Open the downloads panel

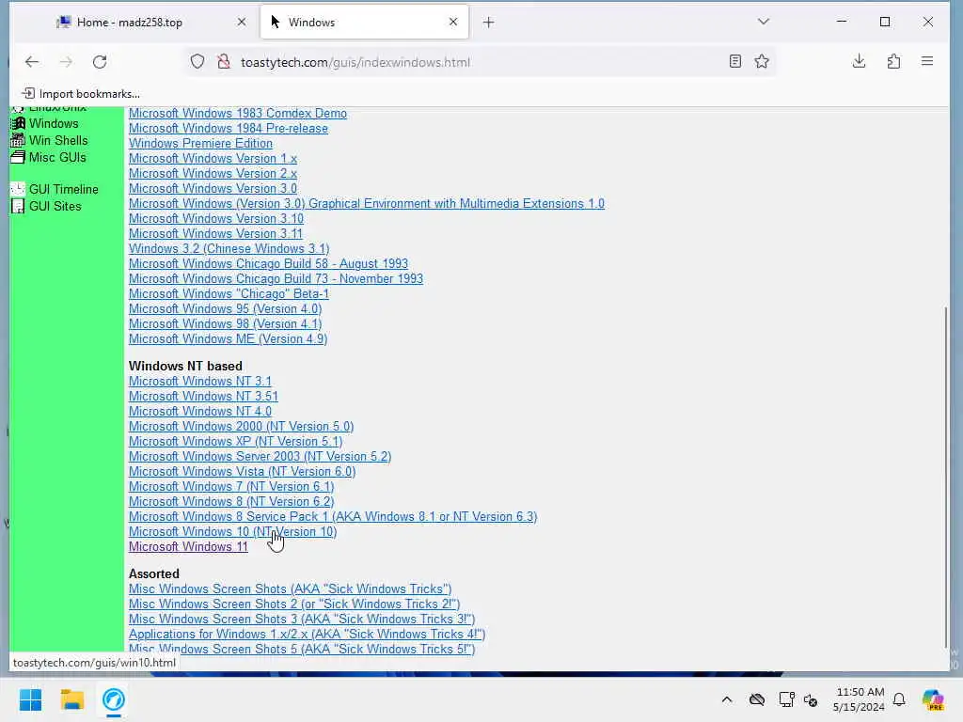coord(860,61)
